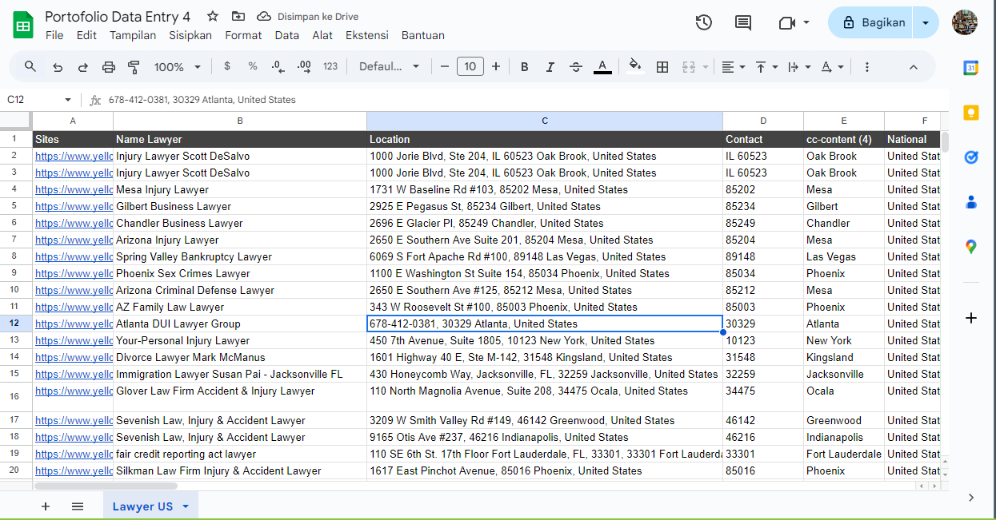
Task: Start a meeting with the camera icon
Action: [786, 22]
